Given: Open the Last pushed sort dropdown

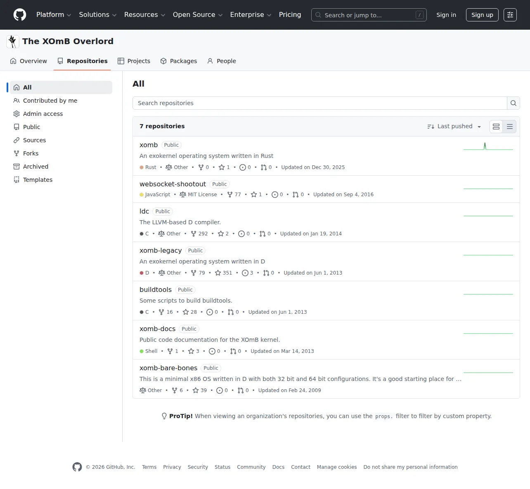Looking at the screenshot, I should click(454, 127).
